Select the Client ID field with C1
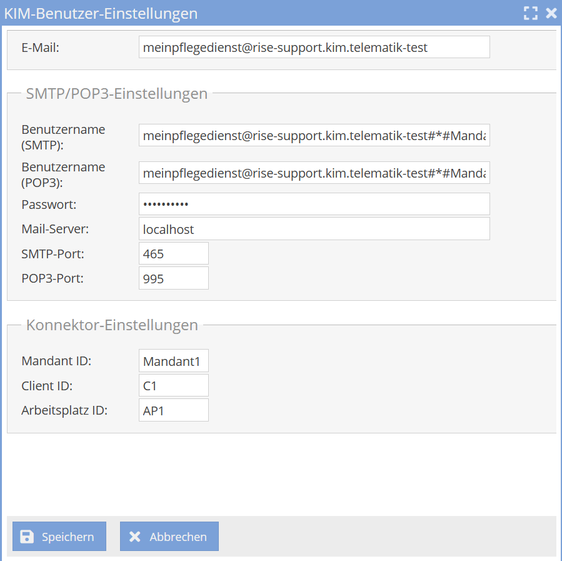The width and height of the screenshot is (562, 561). pos(174,386)
